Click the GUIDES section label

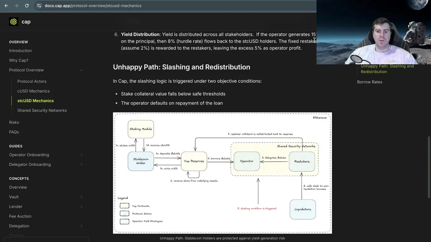16,146
